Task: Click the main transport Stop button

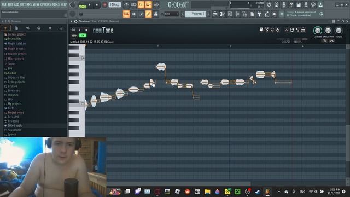Action: coord(97,5)
